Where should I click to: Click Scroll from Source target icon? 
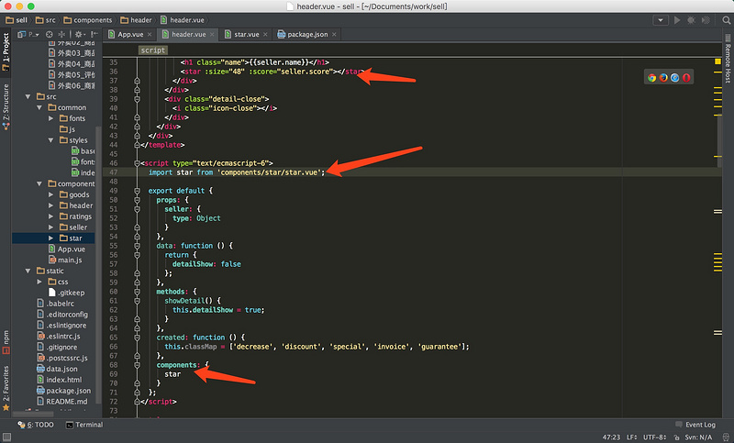pyautogui.click(x=50, y=34)
